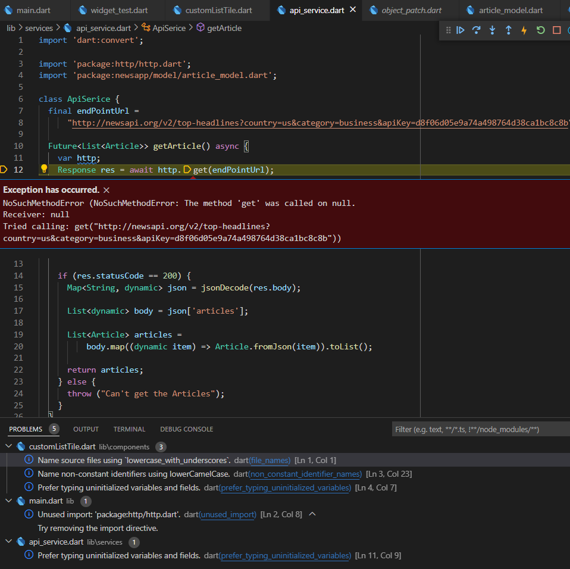The height and width of the screenshot is (569, 570).
Task: Open the widget_test.dart tab
Action: click(114, 10)
